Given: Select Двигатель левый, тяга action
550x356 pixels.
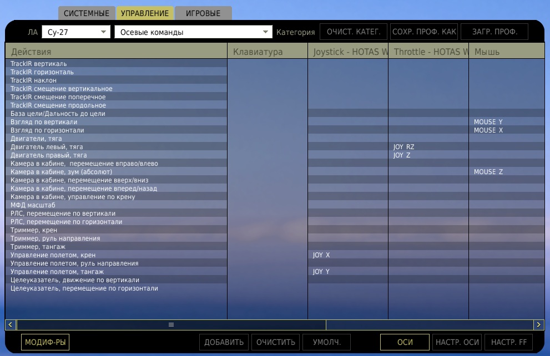Looking at the screenshot, I should pos(116,147).
